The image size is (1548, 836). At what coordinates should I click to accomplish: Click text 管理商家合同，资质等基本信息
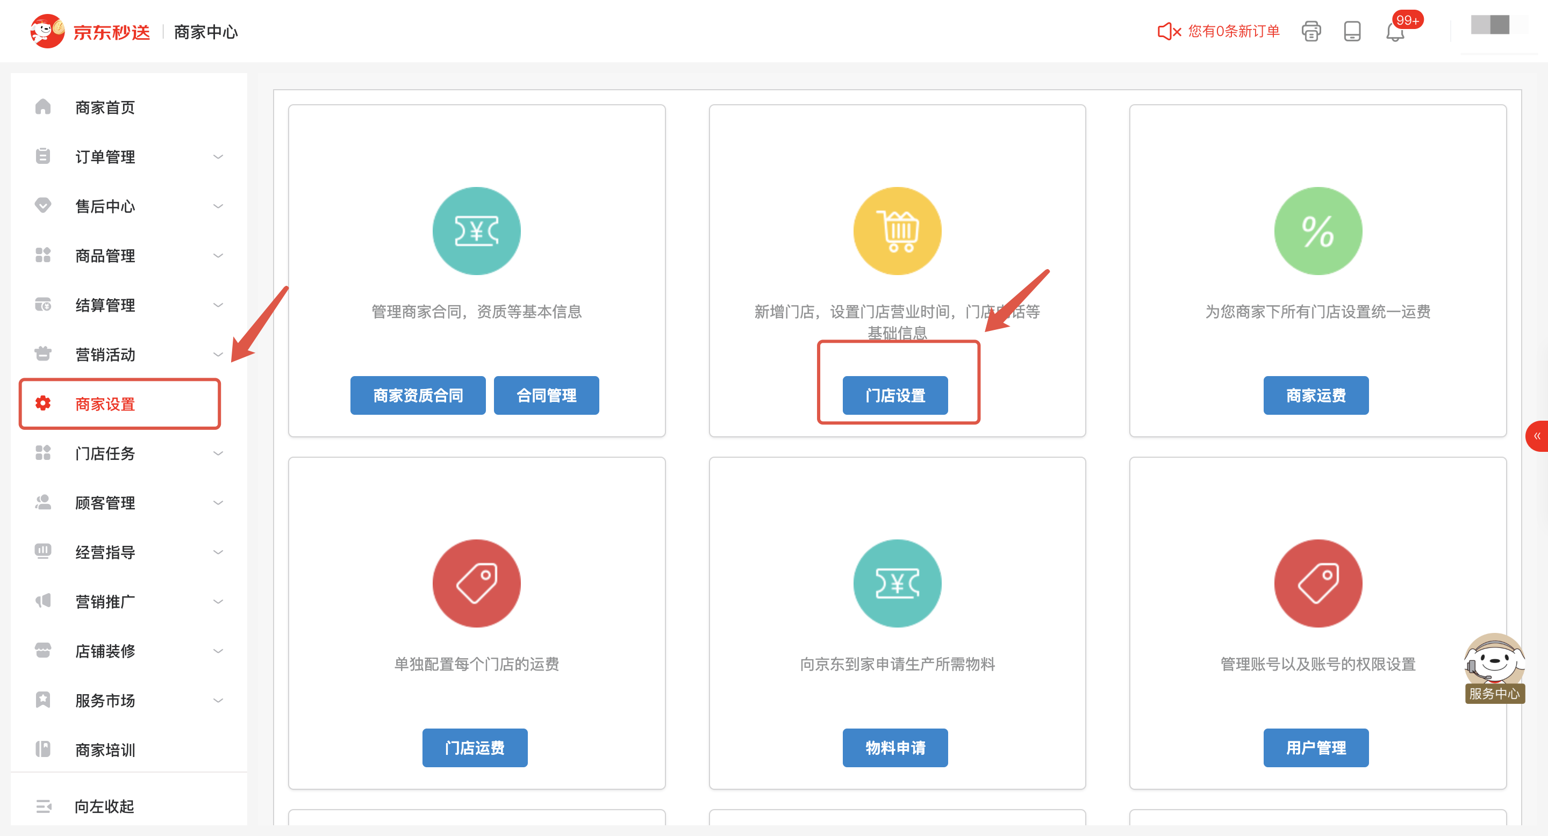pos(477,312)
